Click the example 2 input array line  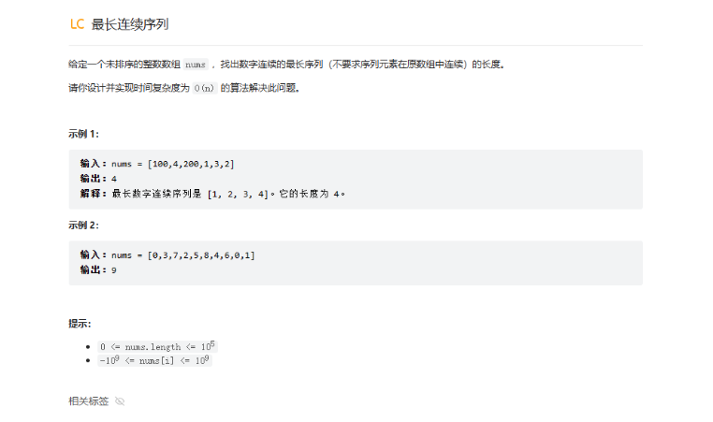click(x=167, y=255)
